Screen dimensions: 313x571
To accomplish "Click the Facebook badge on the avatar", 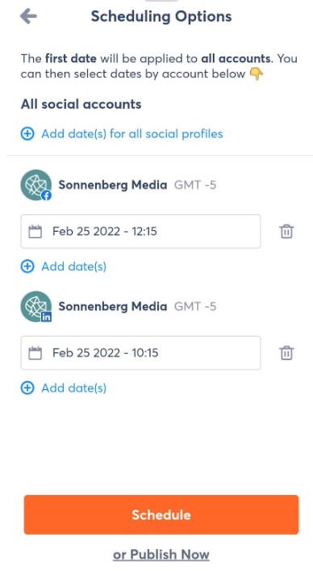I will (x=46, y=195).
